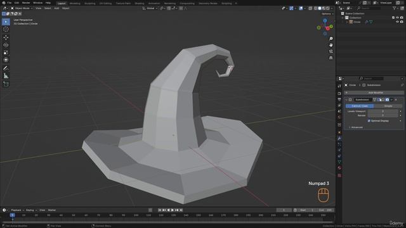
Task: Open the Options dropdown in viewport
Action: pos(327,14)
